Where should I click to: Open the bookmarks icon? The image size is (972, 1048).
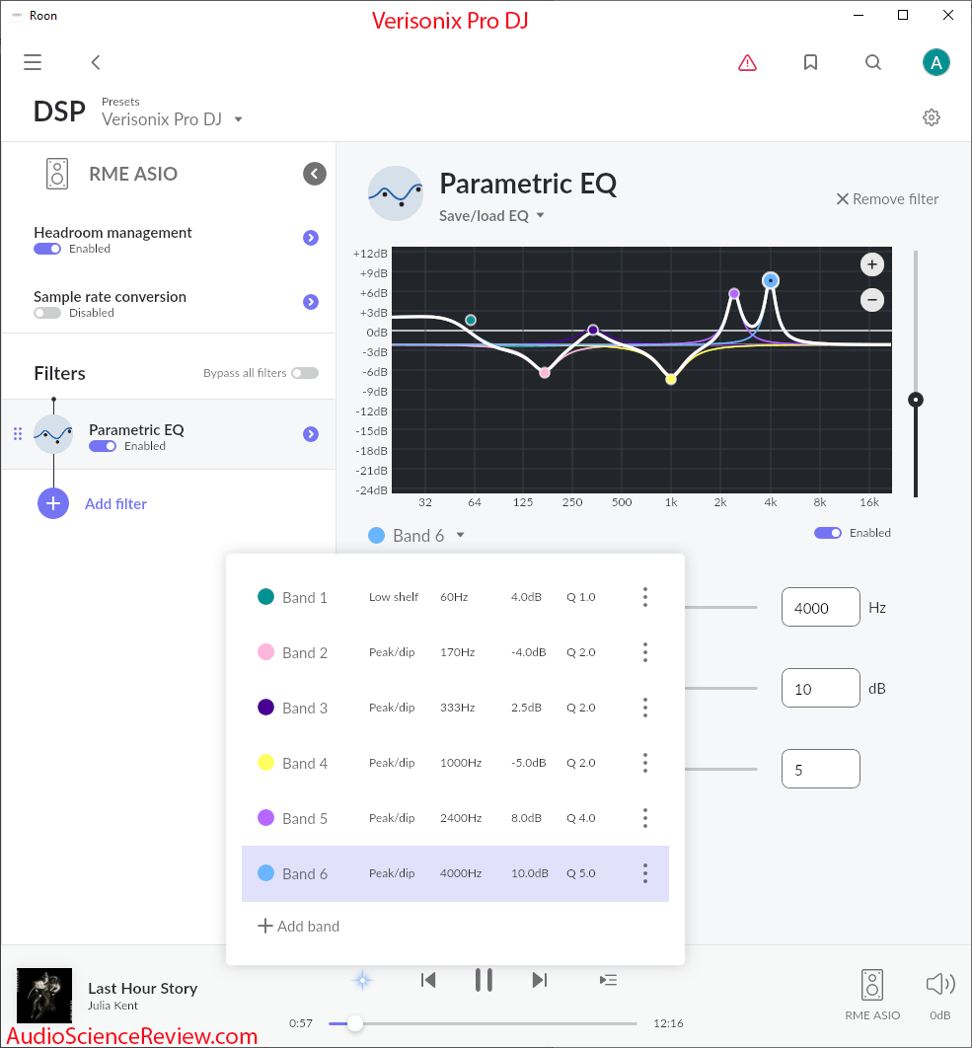point(810,62)
